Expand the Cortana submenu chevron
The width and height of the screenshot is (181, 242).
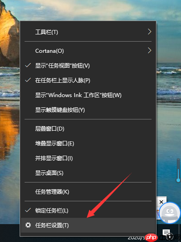[x=149, y=51]
